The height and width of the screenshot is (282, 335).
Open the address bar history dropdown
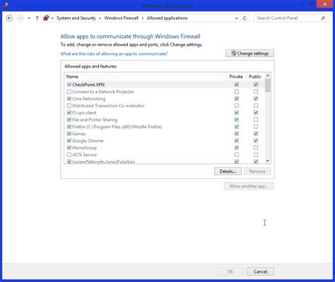pos(236,18)
